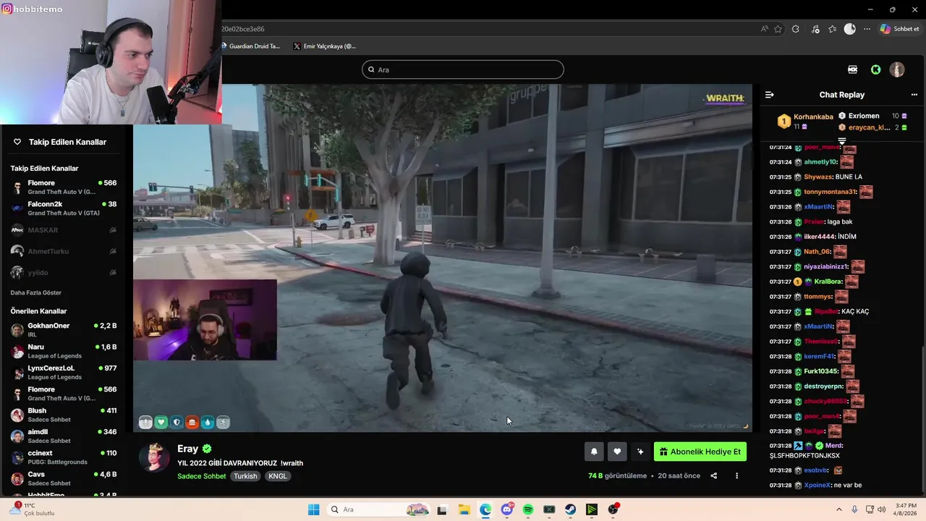Open Windows Start menu
The image size is (926, 521).
[313, 509]
